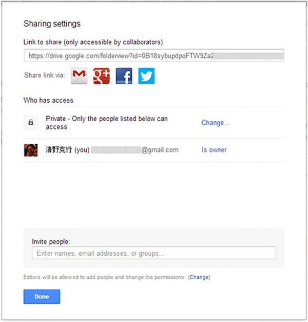Click the "Invite people:" label
The image size is (308, 322).
coord(51,241)
